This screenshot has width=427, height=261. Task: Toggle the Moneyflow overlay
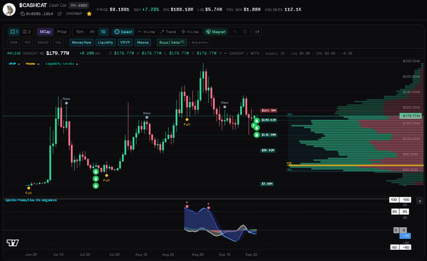(x=82, y=43)
